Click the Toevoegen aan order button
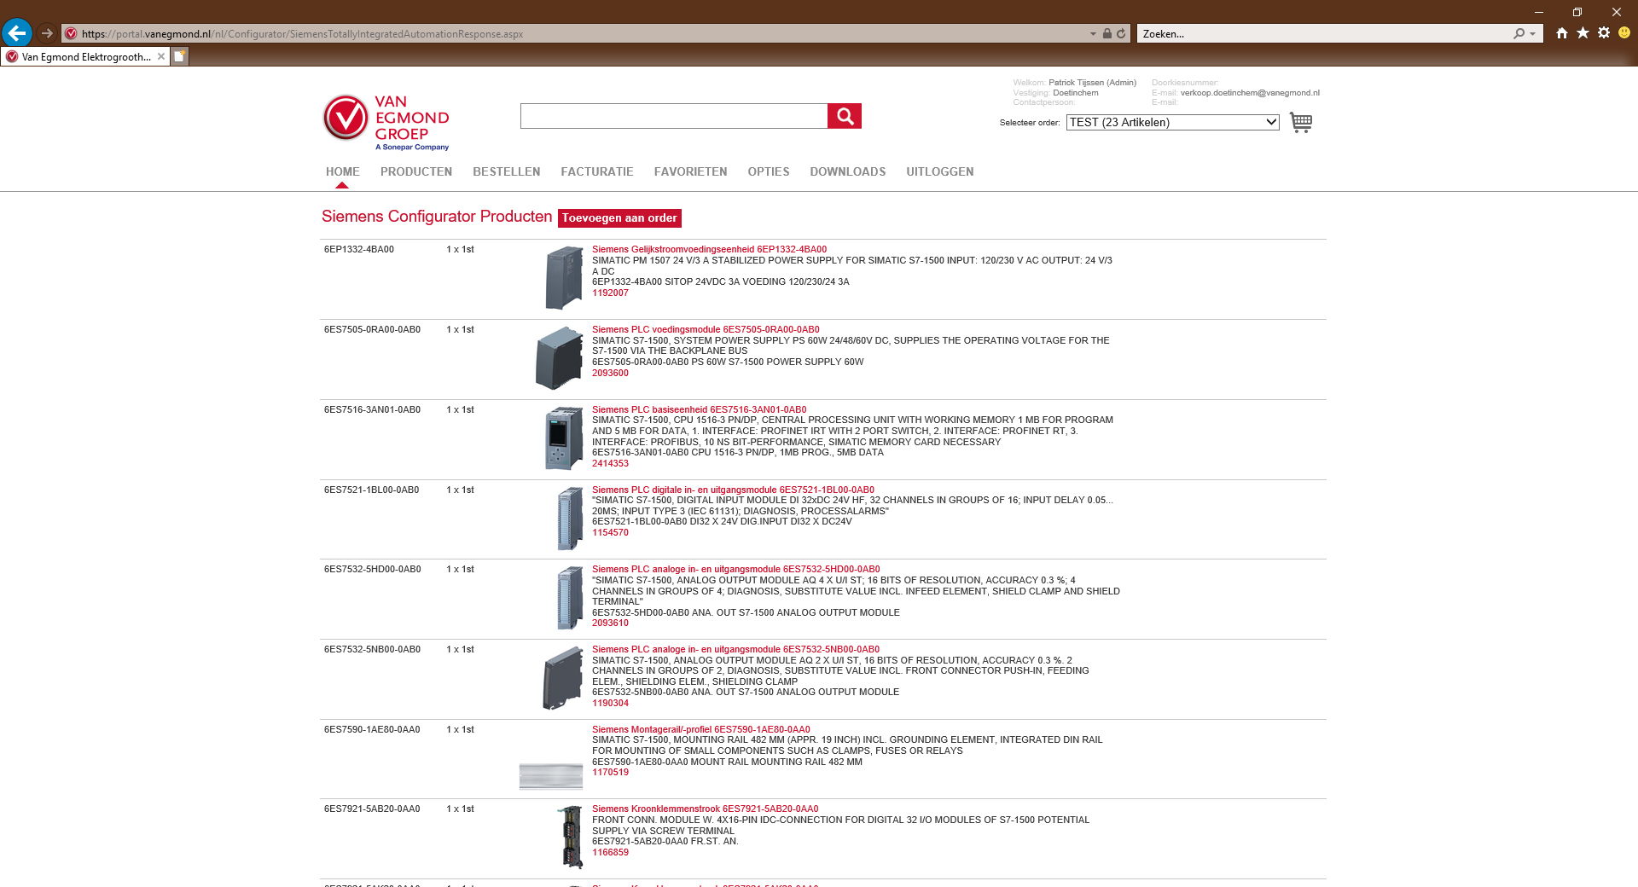The width and height of the screenshot is (1638, 887). point(619,218)
